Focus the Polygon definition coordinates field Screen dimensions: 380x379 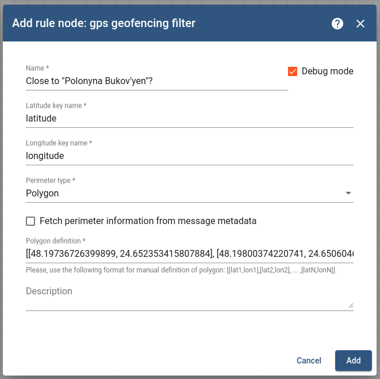pyautogui.click(x=190, y=253)
